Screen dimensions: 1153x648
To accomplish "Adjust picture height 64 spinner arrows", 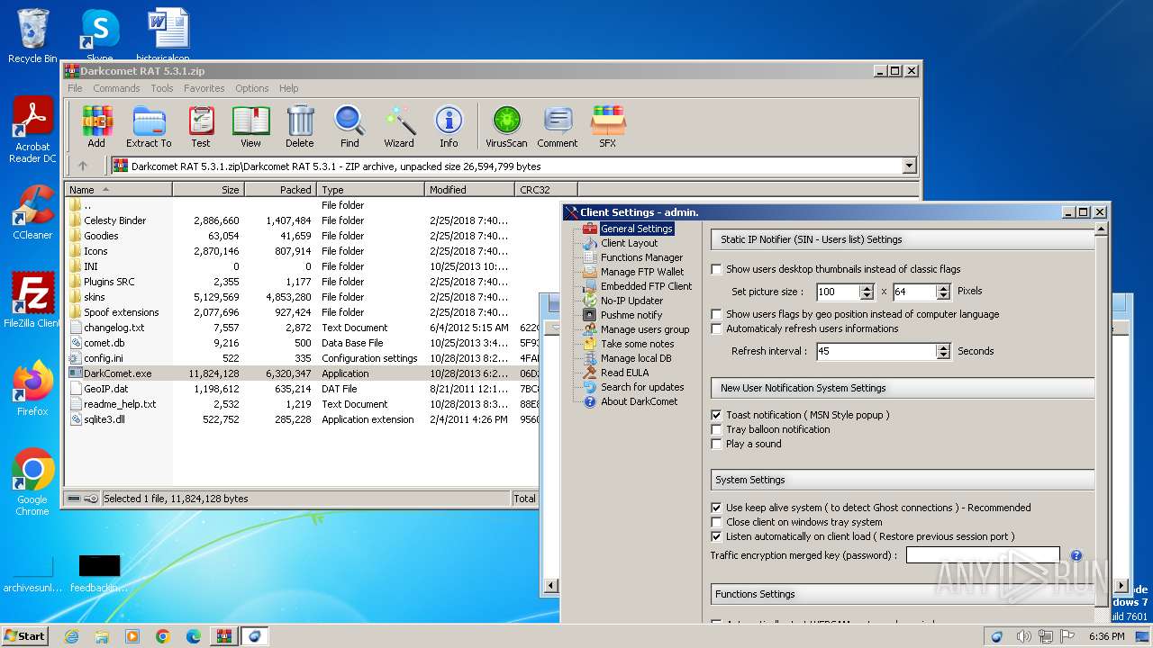I will pos(943,292).
